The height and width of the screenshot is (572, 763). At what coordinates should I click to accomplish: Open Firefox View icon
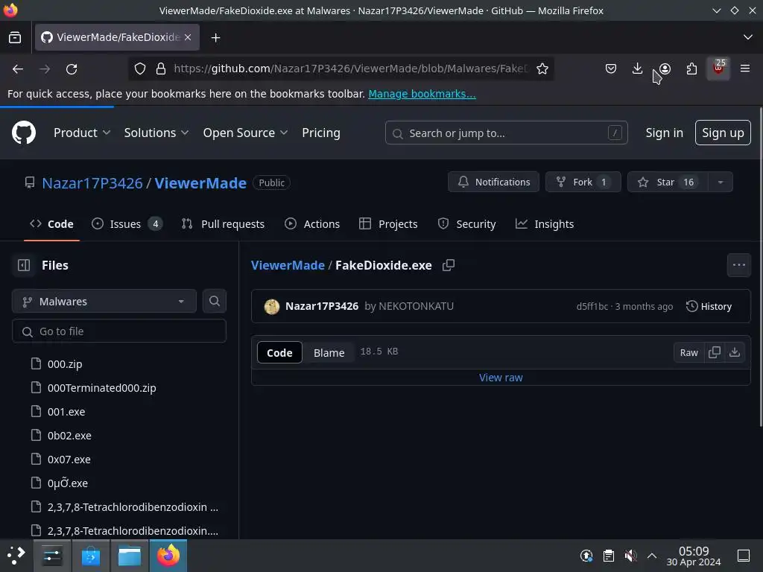click(x=15, y=37)
